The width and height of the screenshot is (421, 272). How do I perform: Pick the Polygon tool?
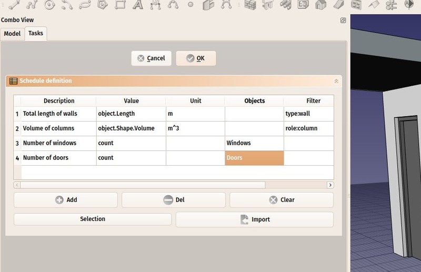pos(103,5)
